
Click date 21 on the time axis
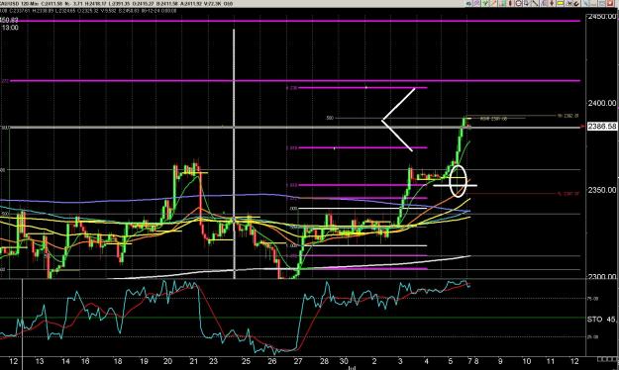pyautogui.click(x=193, y=361)
